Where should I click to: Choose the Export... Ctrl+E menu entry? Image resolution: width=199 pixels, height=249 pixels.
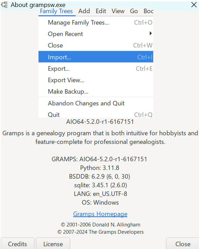(x=96, y=69)
